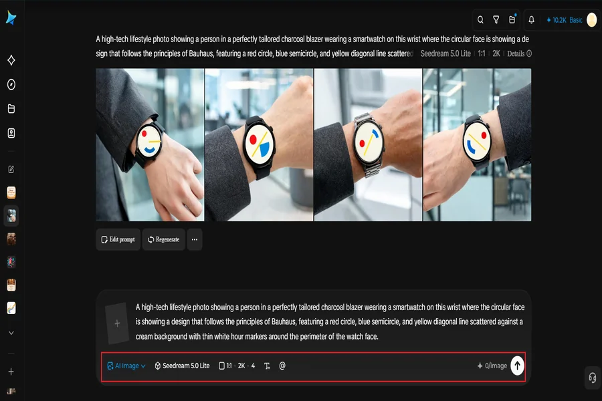Image resolution: width=602 pixels, height=401 pixels.
Task: Click the 0/image credit cost label
Action: click(492, 366)
